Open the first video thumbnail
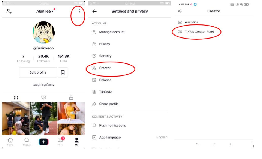 point(16,118)
